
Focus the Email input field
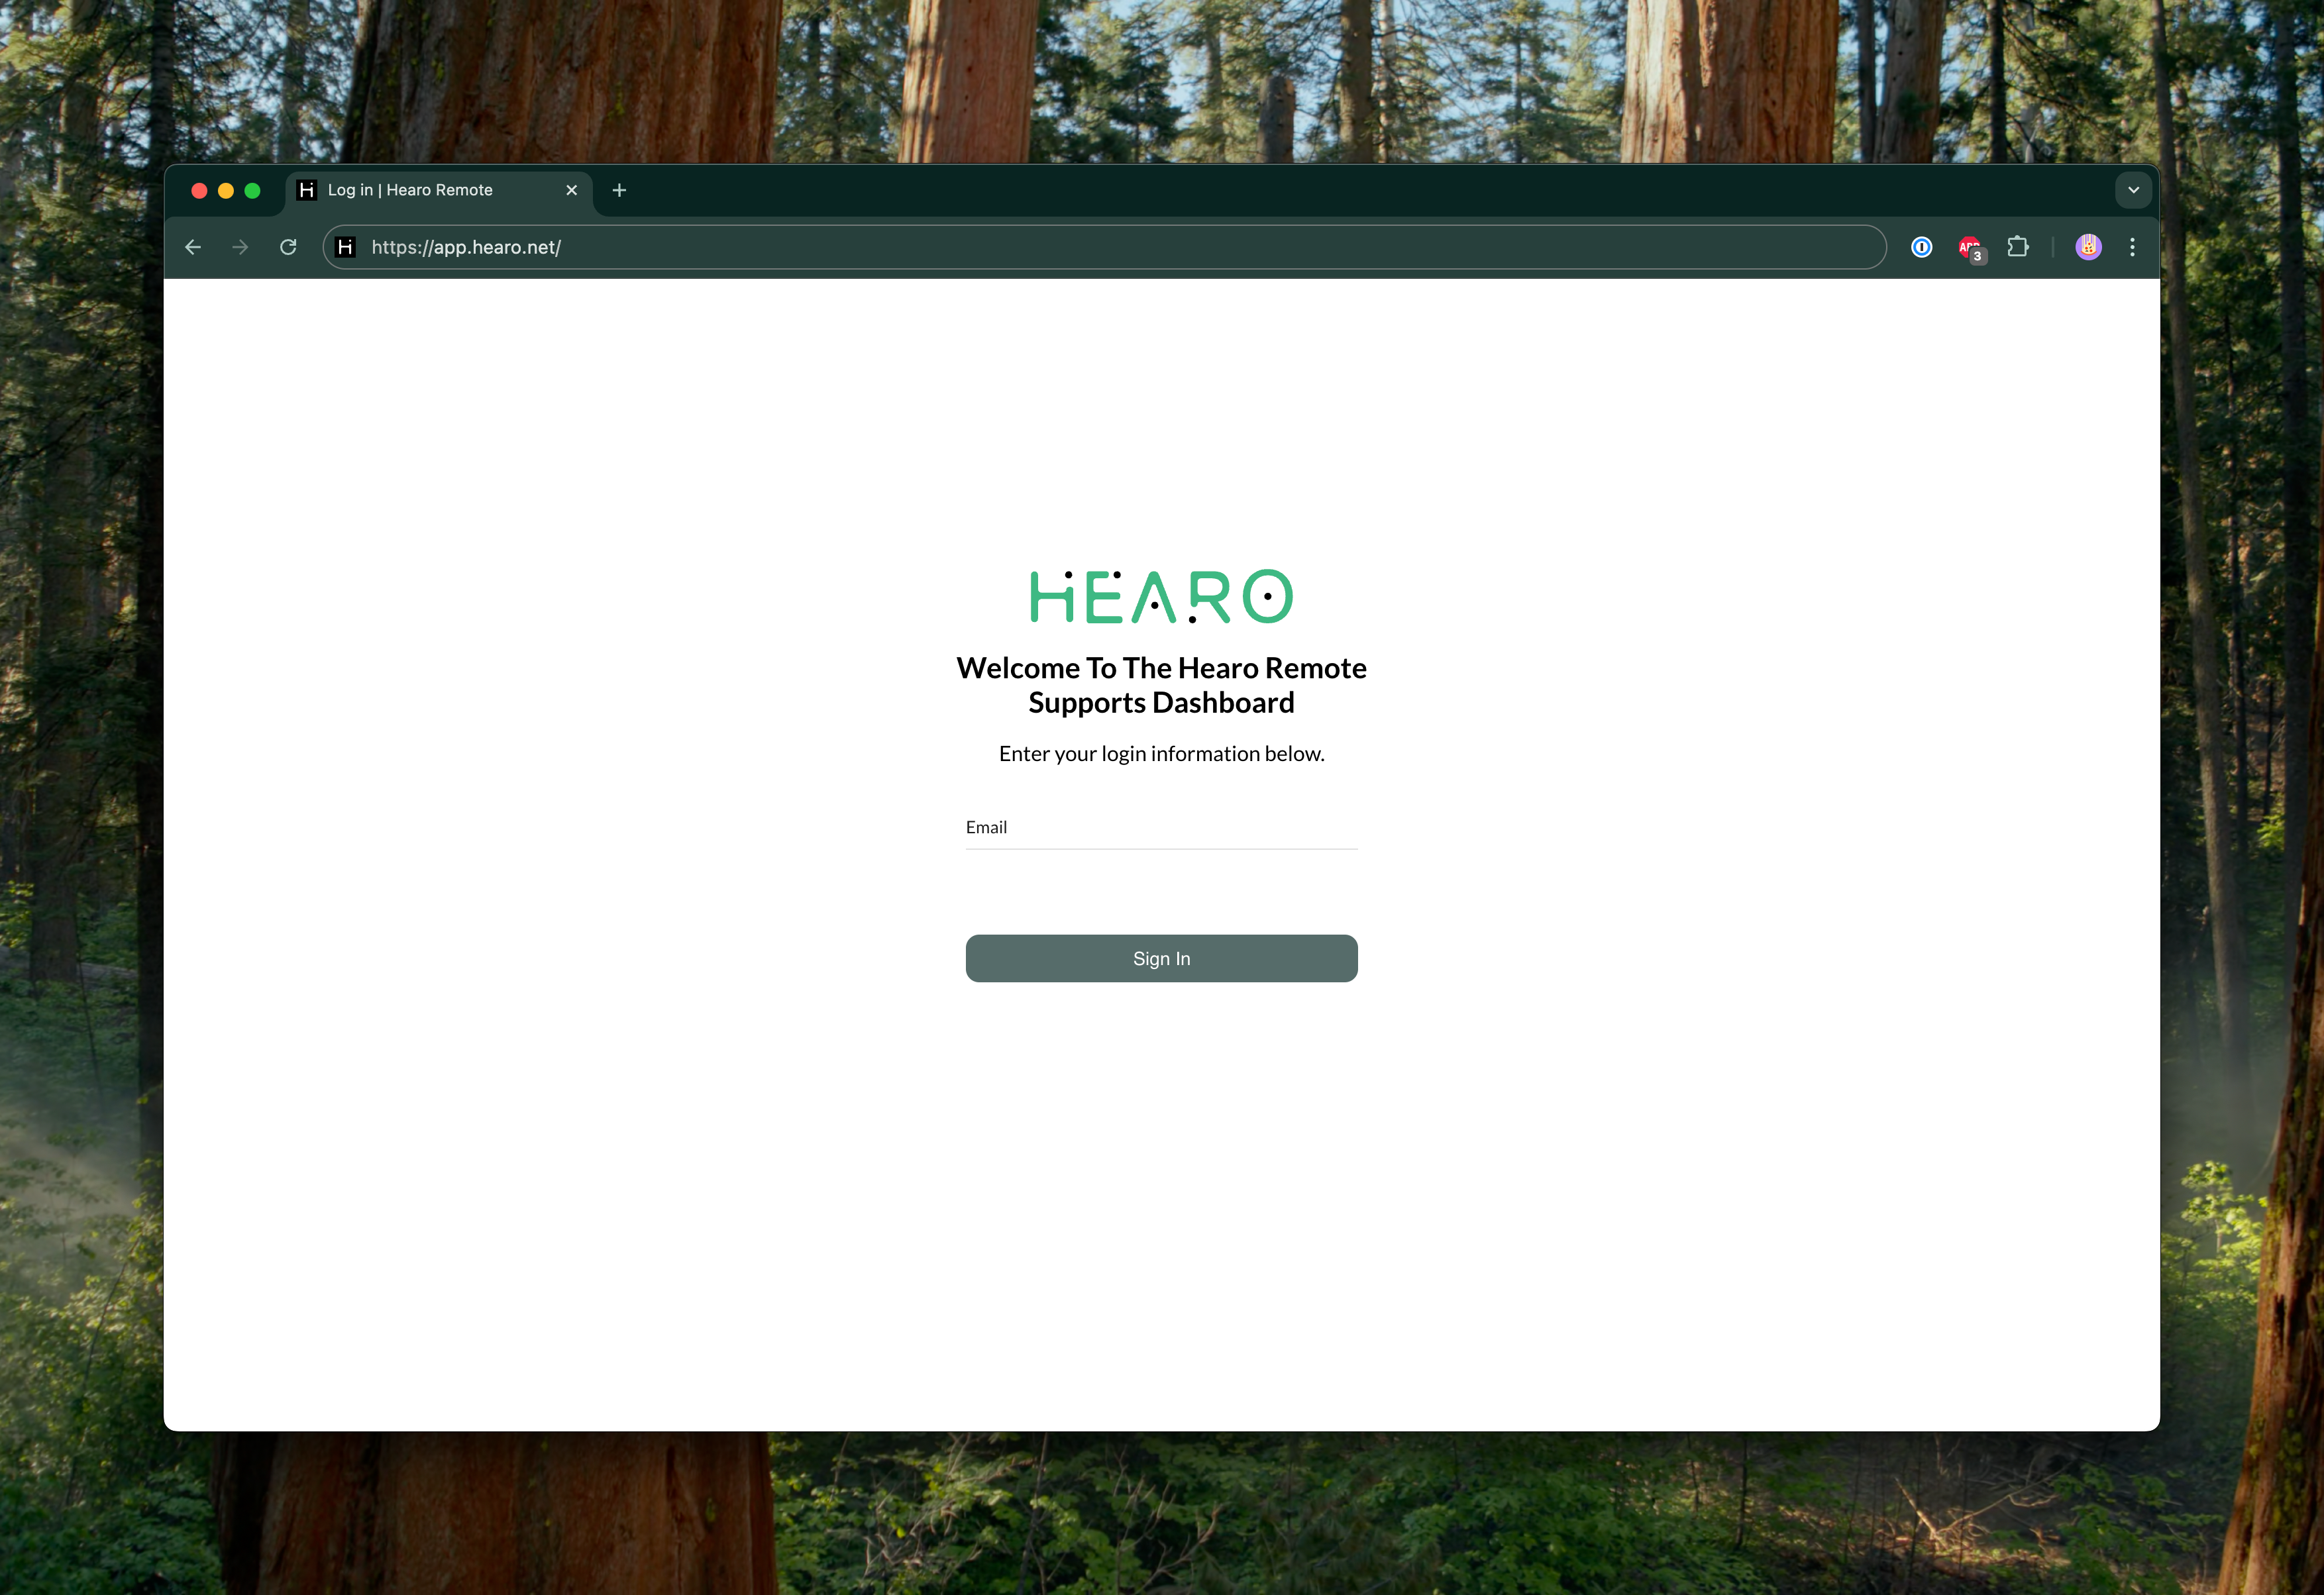point(1161,829)
